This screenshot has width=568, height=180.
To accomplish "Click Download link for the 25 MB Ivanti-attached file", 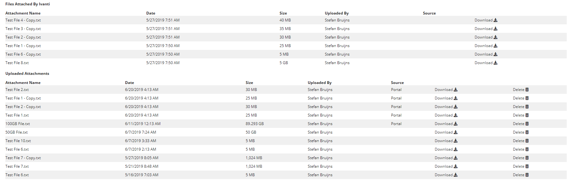I will point(483,46).
